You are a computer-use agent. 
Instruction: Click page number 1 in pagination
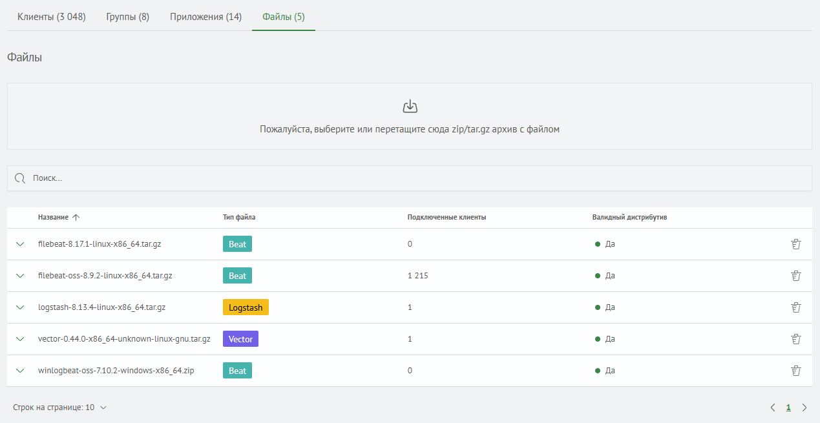pyautogui.click(x=788, y=408)
